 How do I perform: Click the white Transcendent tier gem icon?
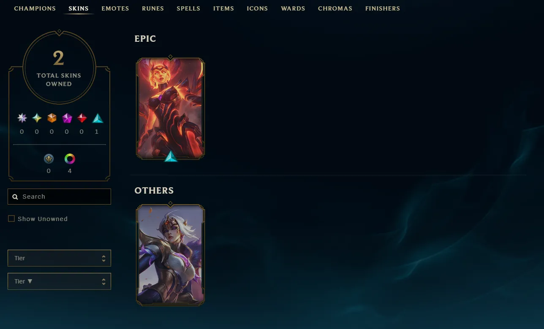coord(22,118)
